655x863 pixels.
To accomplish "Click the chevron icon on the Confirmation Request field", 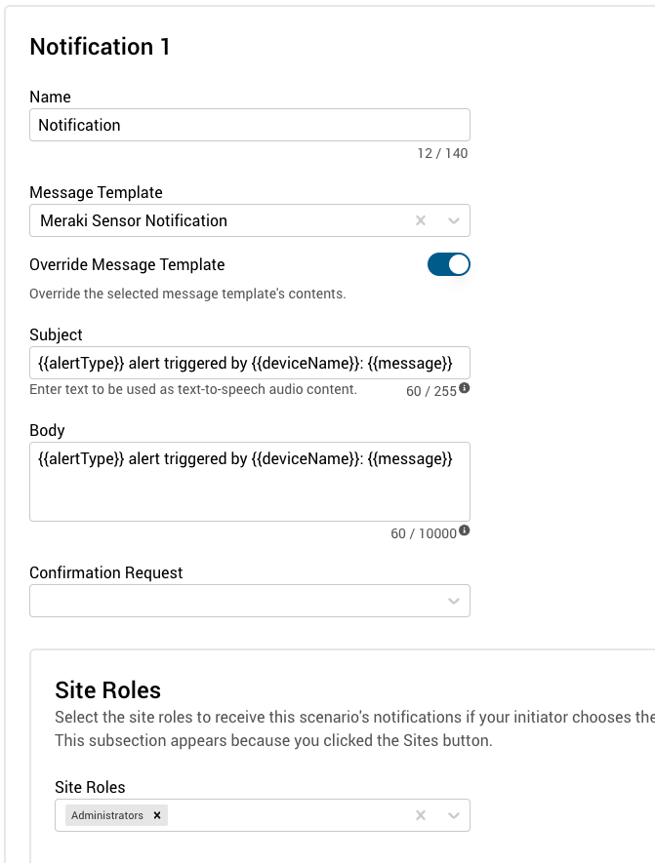I will pos(453,601).
